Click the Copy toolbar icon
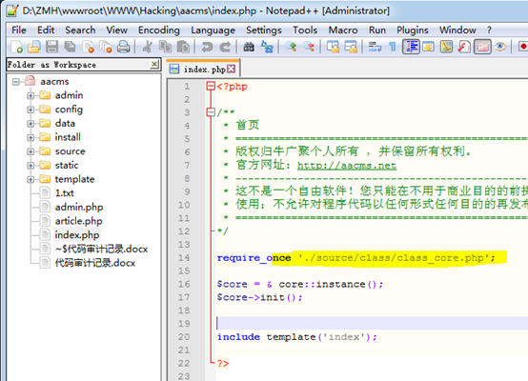The height and width of the screenshot is (381, 528). (165, 47)
